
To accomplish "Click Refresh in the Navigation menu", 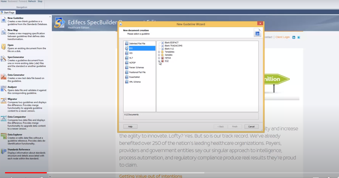I will pyautogui.click(x=32, y=1).
